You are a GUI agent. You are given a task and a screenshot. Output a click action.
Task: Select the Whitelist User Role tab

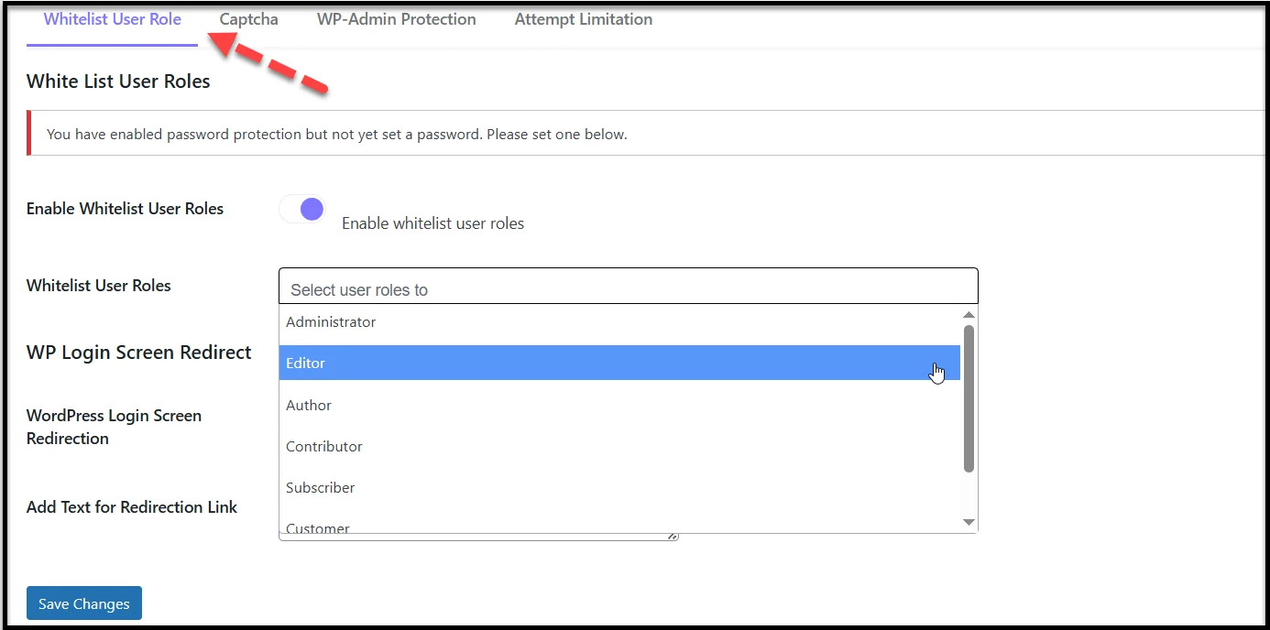click(111, 18)
